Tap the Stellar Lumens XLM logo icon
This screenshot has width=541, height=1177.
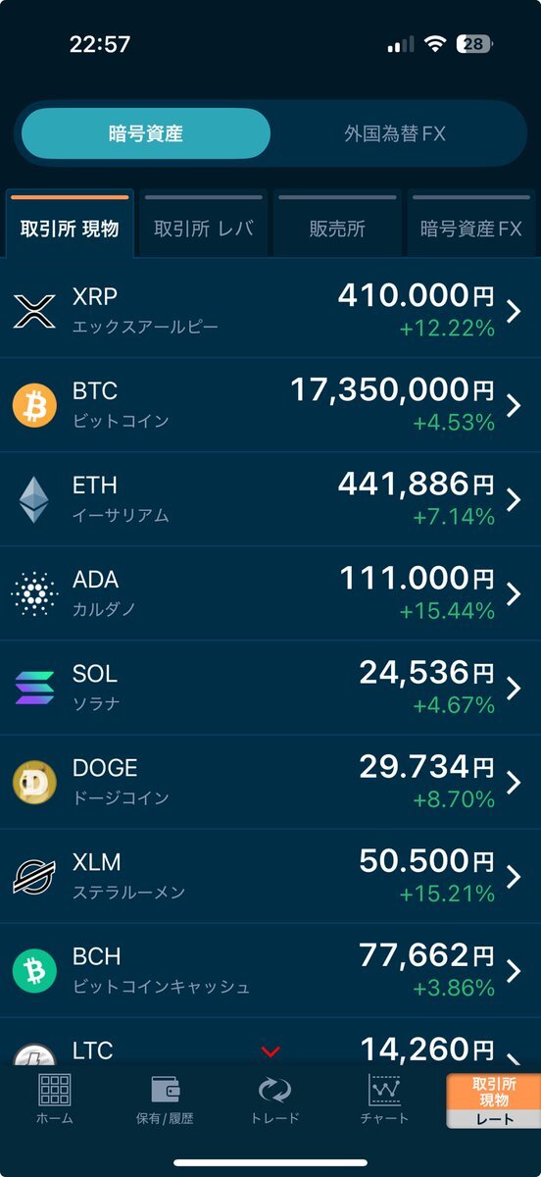pyautogui.click(x=34, y=876)
